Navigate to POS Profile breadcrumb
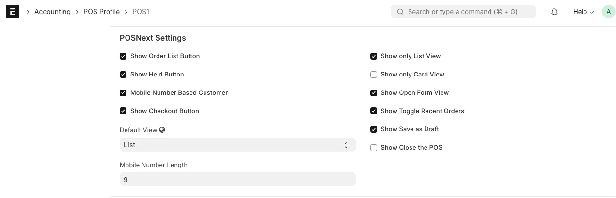Image resolution: width=616 pixels, height=198 pixels. coord(101,12)
